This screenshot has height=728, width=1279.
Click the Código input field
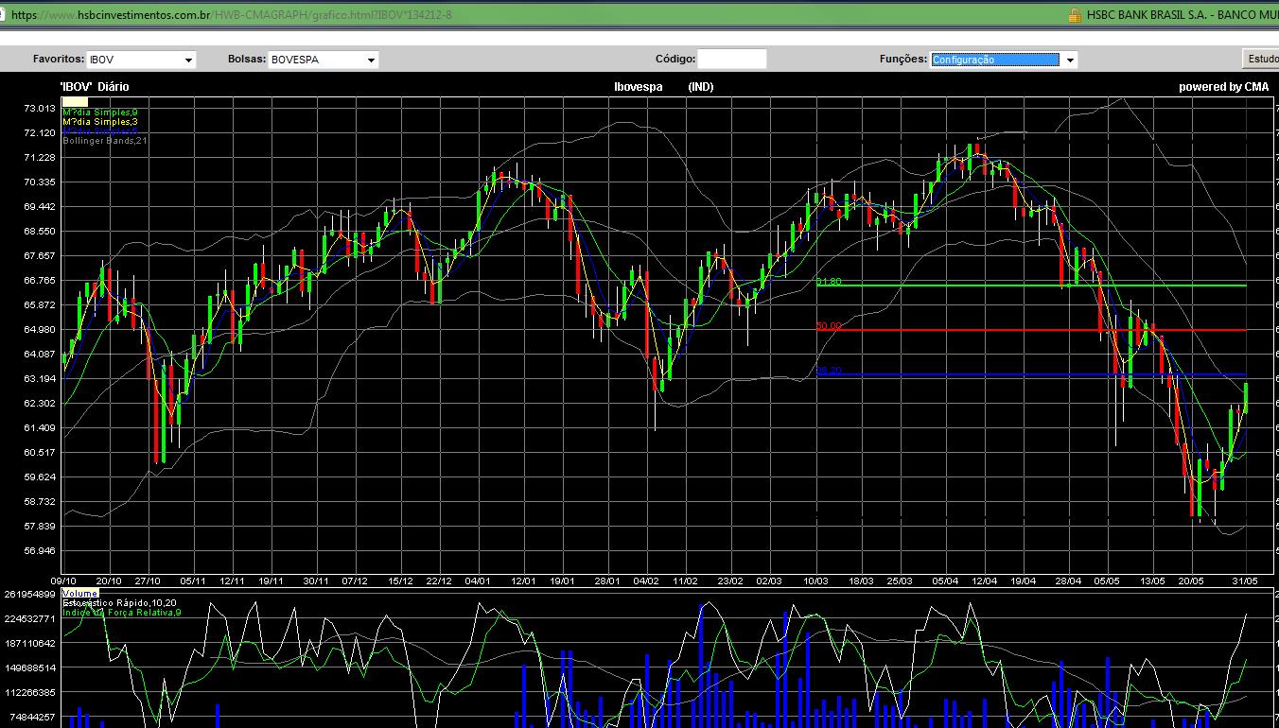tap(731, 59)
